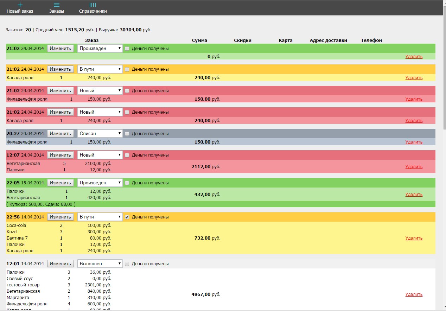Tick Деньги получены for the 20:27 Списан order
Viewport: 446px width, 311px height.
click(x=127, y=134)
